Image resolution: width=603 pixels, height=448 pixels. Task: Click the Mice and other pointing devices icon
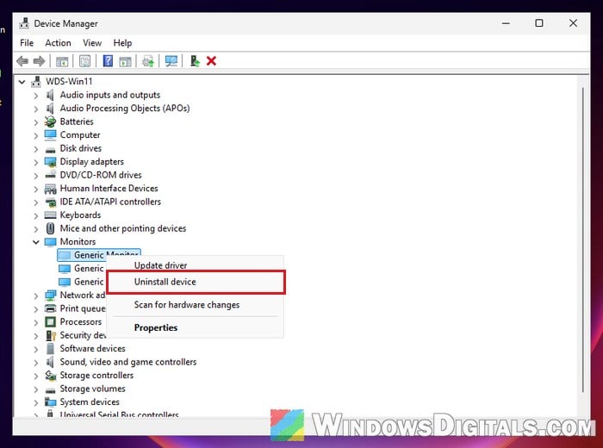pyautogui.click(x=50, y=228)
